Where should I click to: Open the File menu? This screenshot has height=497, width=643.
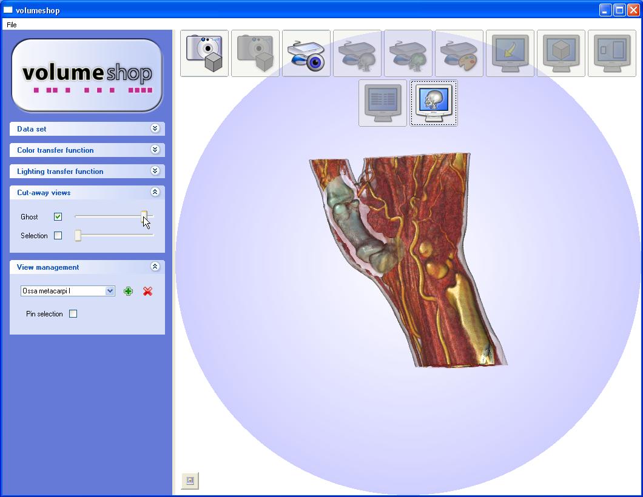tap(12, 25)
